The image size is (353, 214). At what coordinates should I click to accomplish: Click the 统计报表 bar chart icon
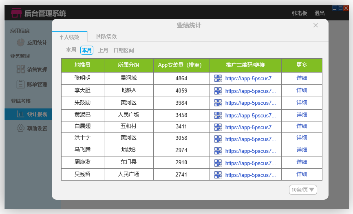20,114
